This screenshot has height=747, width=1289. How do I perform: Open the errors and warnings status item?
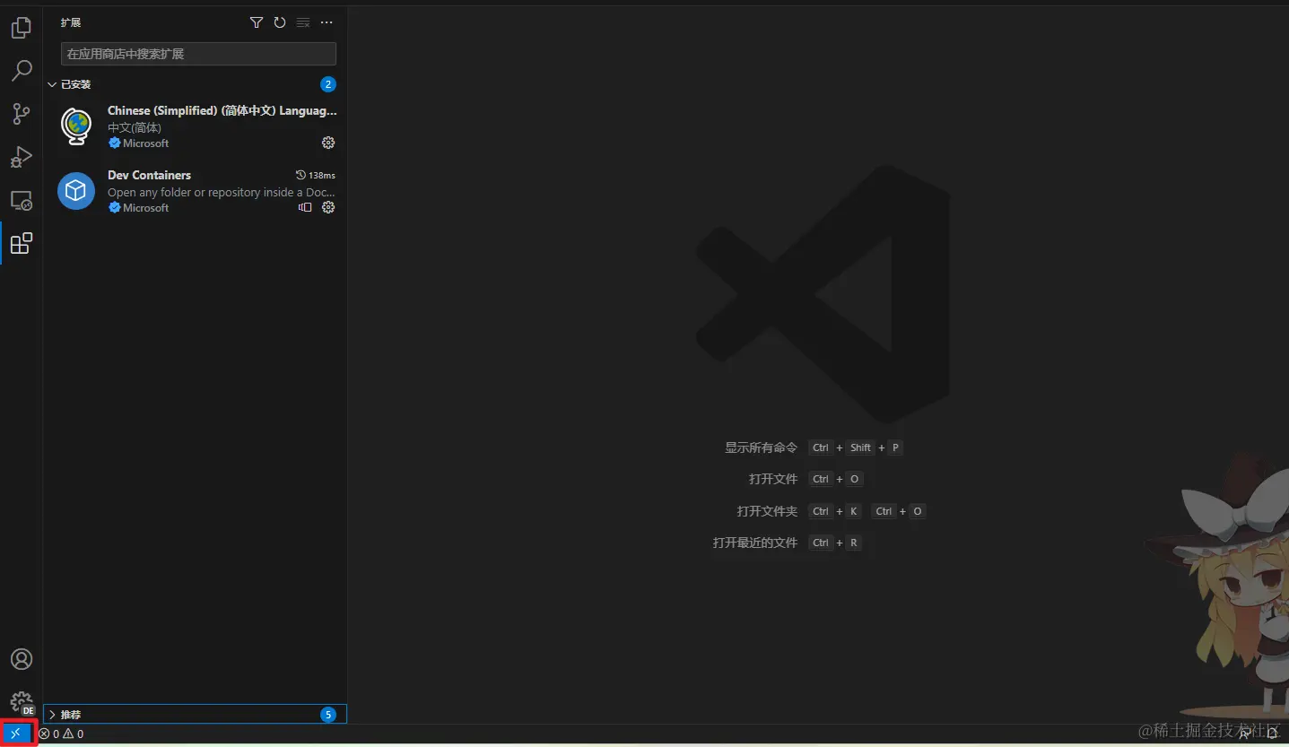(61, 734)
